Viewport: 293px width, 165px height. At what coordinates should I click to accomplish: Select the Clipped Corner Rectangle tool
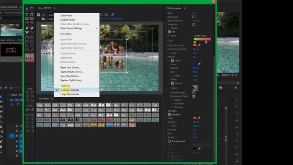tap(27, 42)
